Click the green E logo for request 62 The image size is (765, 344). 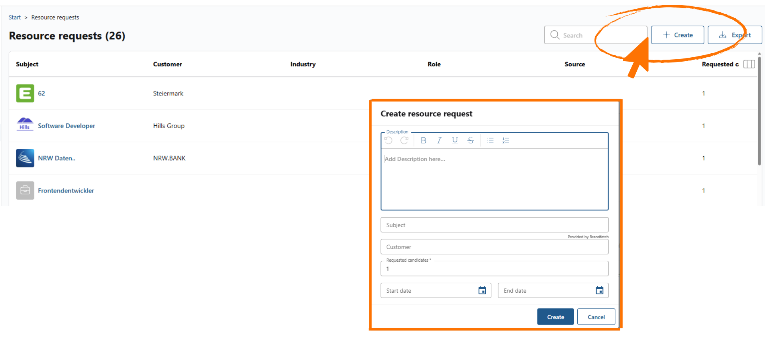click(25, 93)
